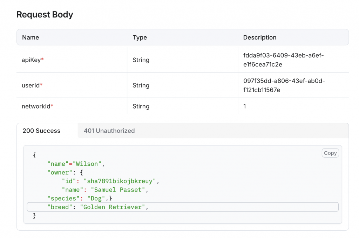The width and height of the screenshot is (359, 238).
Task: Click the misspelled Stirng type cell
Action: click(x=141, y=106)
